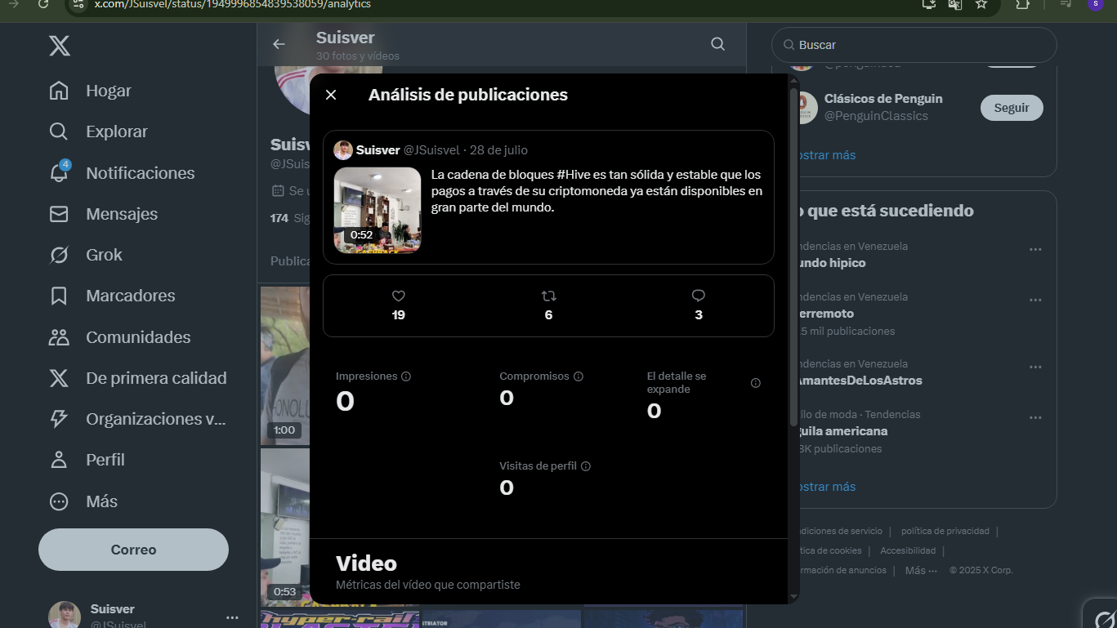Click the Video section heading
Viewport: 1117px width, 628px height.
coord(366,563)
